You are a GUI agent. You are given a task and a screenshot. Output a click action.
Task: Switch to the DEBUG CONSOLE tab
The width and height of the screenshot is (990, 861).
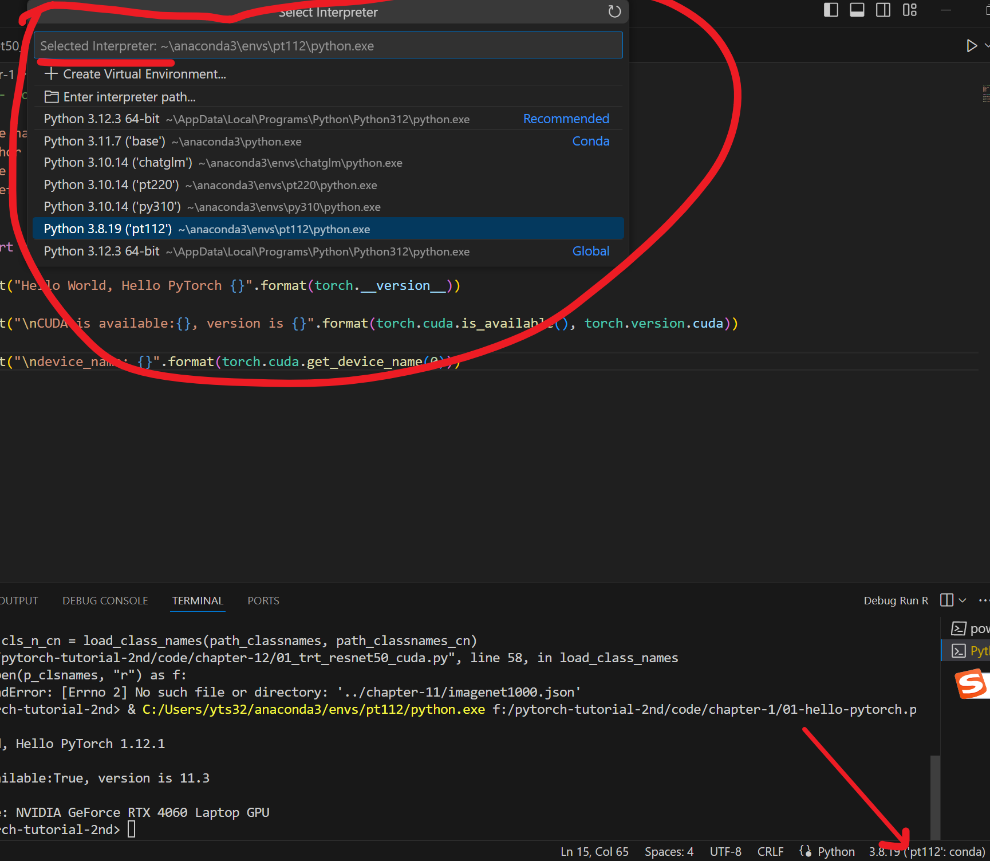click(105, 600)
